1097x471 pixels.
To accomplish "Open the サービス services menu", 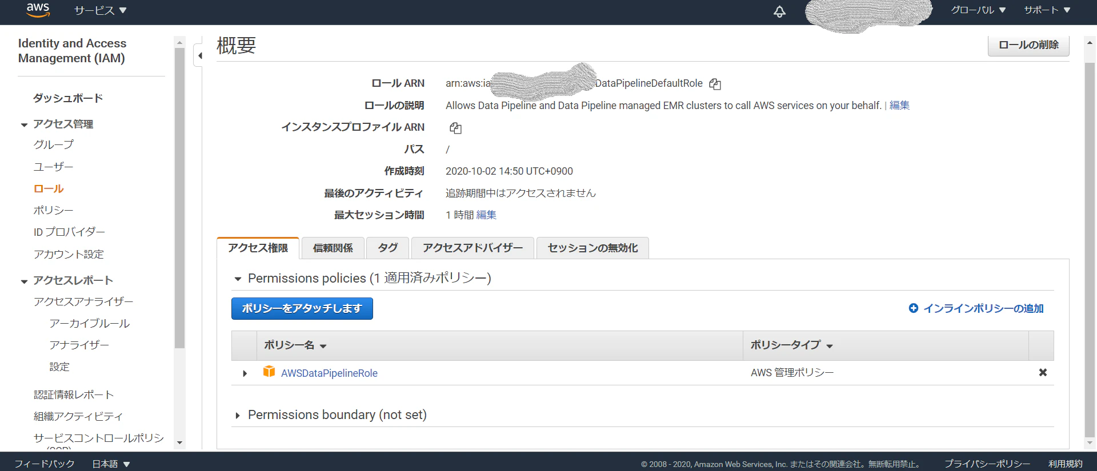I will 101,10.
